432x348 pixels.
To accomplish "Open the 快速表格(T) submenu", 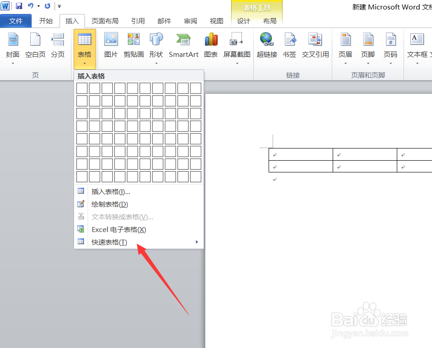I will point(139,242).
